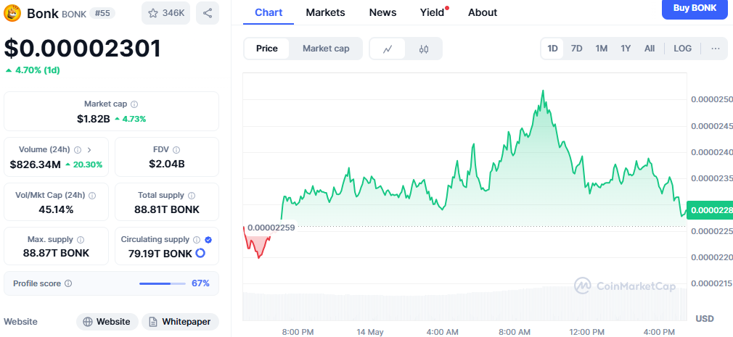Image resolution: width=733 pixels, height=337 pixels.
Task: Click the chart peak near 0.0000250
Action: click(x=543, y=91)
